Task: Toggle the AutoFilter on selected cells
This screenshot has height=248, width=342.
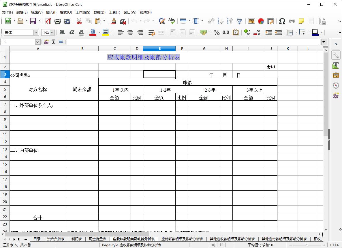Action: pos(239,21)
